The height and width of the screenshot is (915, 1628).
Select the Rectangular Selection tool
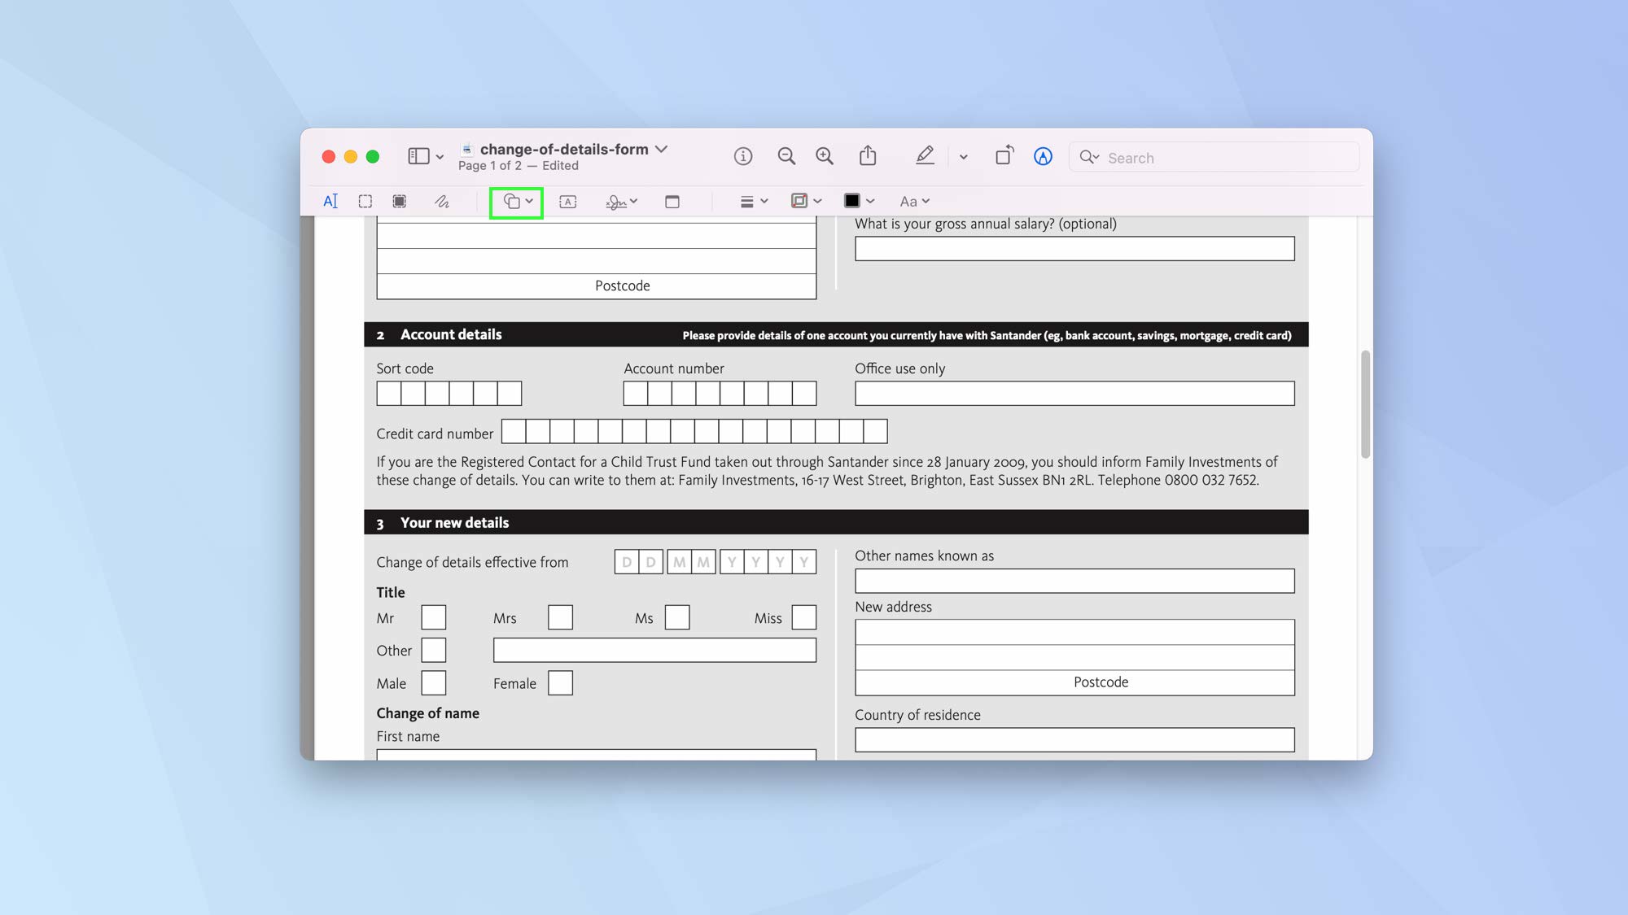(365, 201)
